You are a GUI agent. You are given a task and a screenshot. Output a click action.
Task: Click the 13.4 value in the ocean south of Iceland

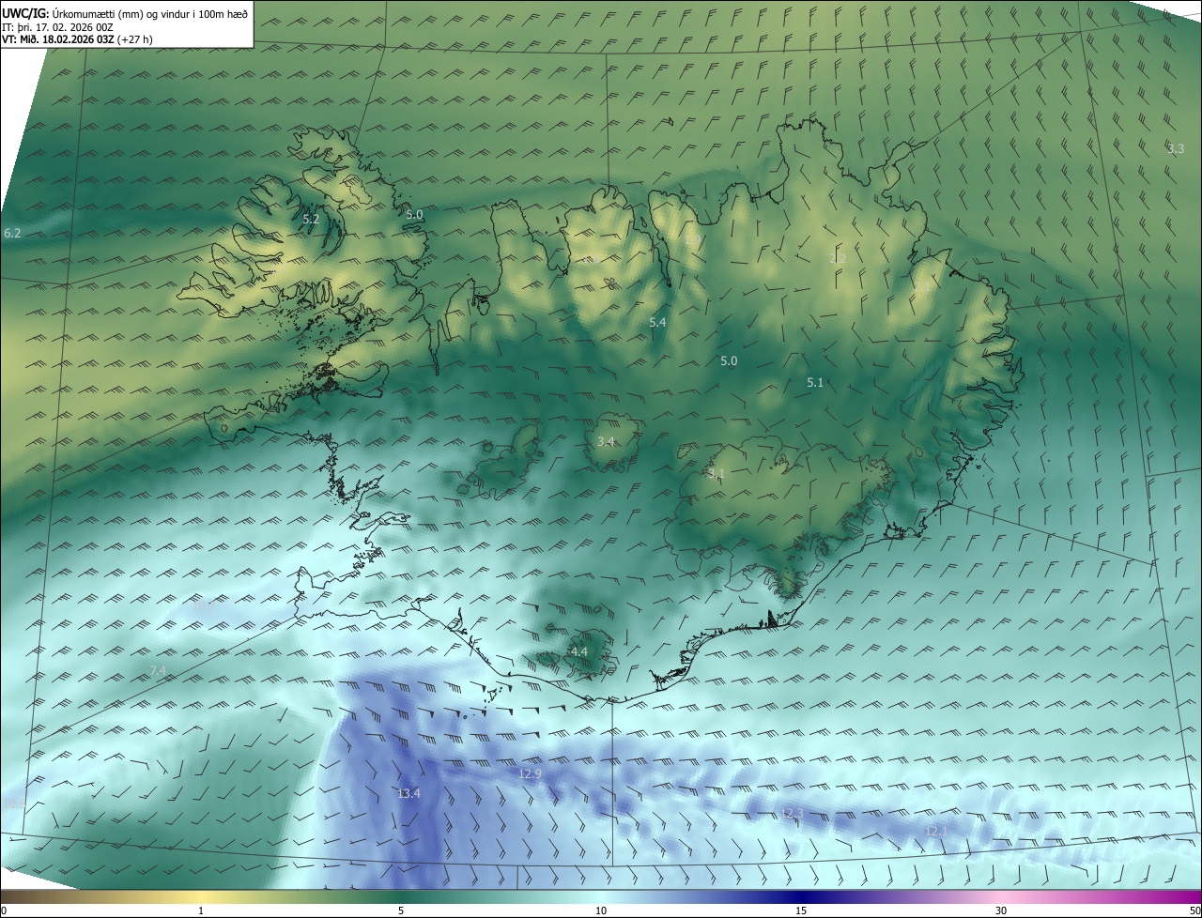point(408,794)
